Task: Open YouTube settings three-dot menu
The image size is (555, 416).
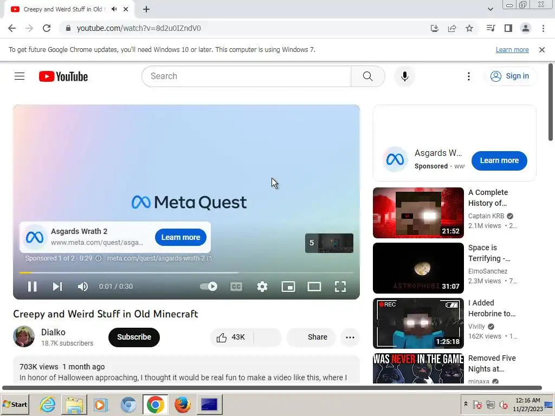Action: click(x=469, y=76)
